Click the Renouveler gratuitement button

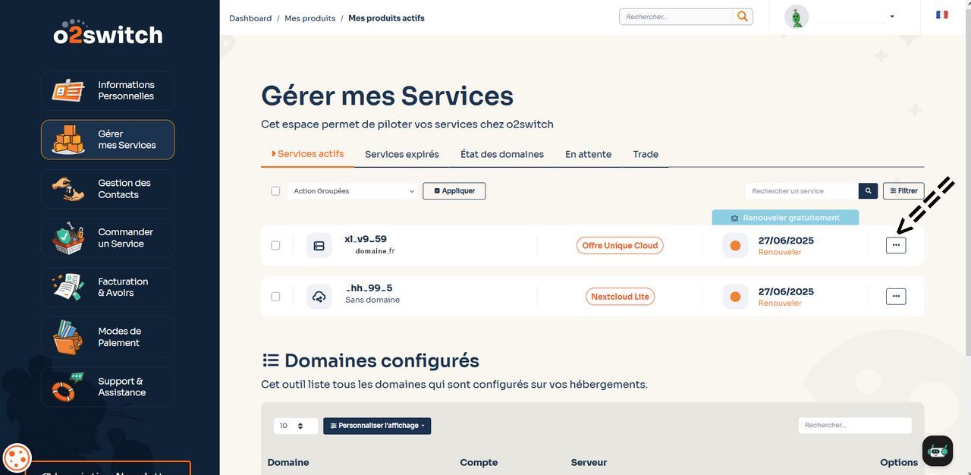[785, 218]
